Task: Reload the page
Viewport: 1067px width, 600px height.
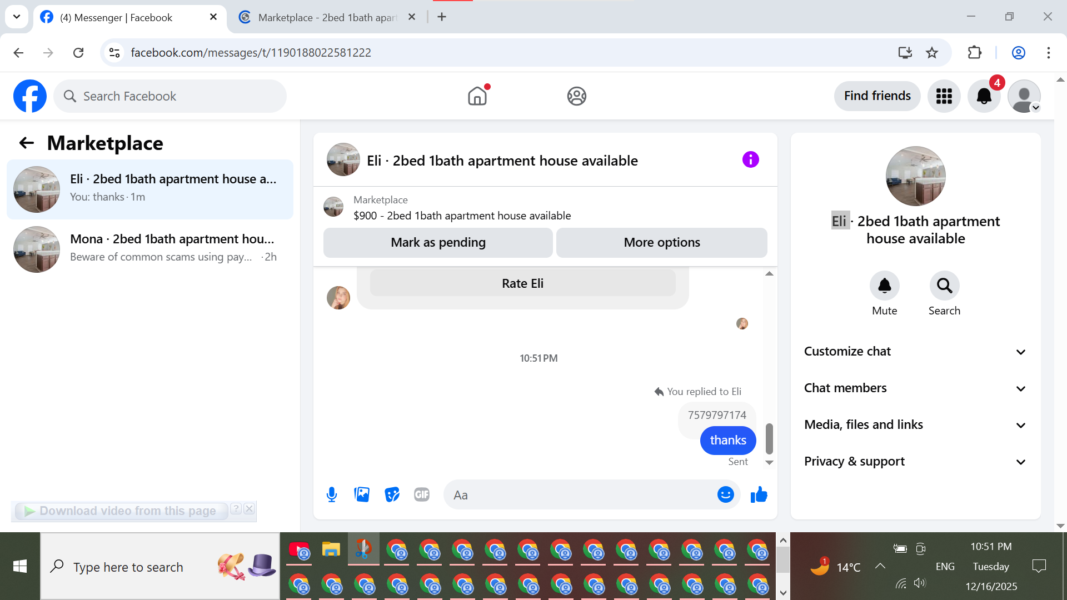Action: [x=78, y=53]
